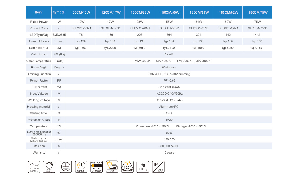Viewport: 287px width, 180px height.
Task: Click the Hg 0.0mg mercury icon
Action: click(143, 167)
